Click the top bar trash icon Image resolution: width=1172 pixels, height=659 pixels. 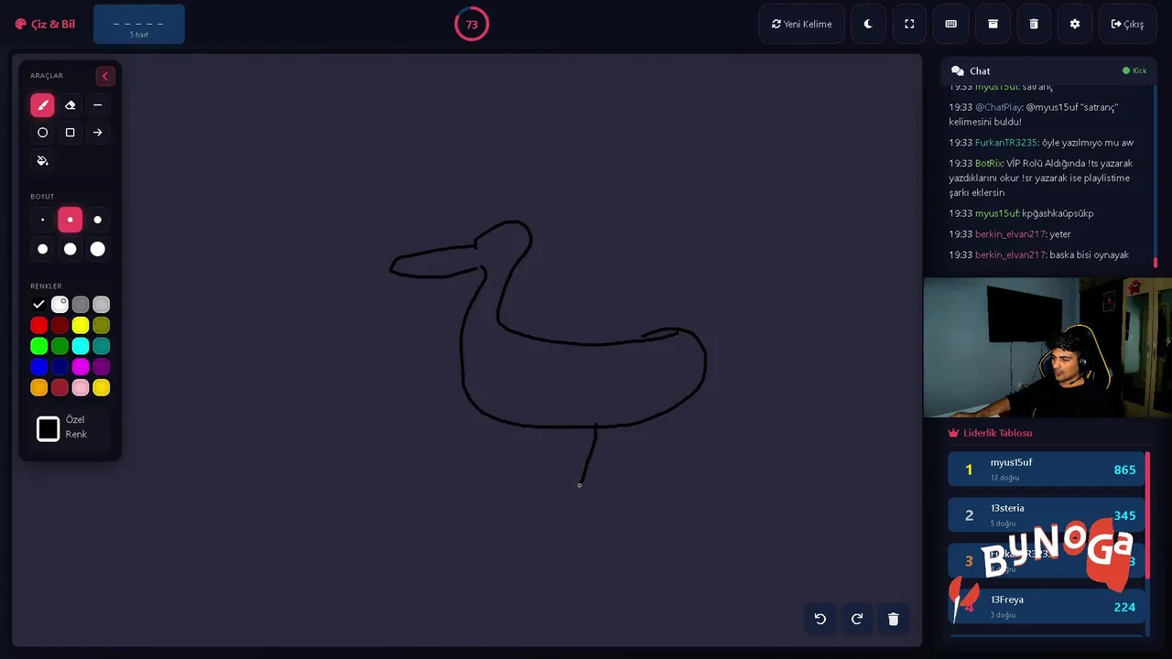1034,24
